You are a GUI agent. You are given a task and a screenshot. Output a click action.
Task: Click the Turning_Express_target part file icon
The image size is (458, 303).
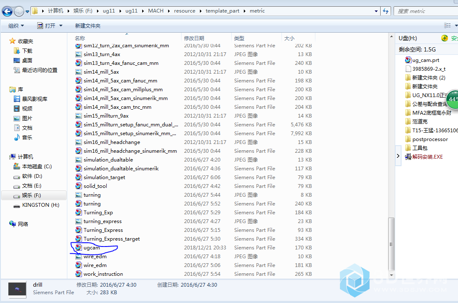(78, 239)
